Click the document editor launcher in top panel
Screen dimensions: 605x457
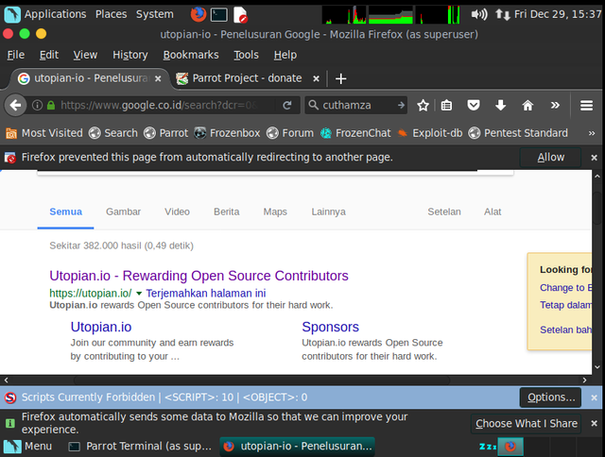[240, 15]
